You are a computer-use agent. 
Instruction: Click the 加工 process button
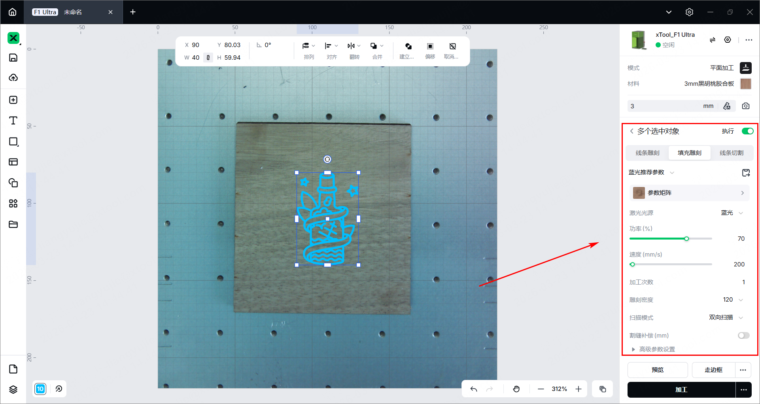pos(681,390)
